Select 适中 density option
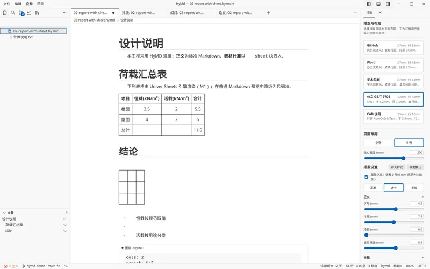 [393, 188]
